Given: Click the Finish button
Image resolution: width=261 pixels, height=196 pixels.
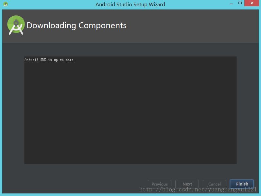Looking at the screenshot, I should pyautogui.click(x=242, y=184).
